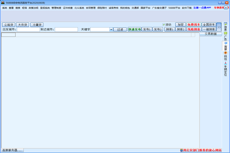This screenshot has width=230, height=153.
Task: Click the 注册一点通APP link
Action: pyautogui.click(x=202, y=8)
